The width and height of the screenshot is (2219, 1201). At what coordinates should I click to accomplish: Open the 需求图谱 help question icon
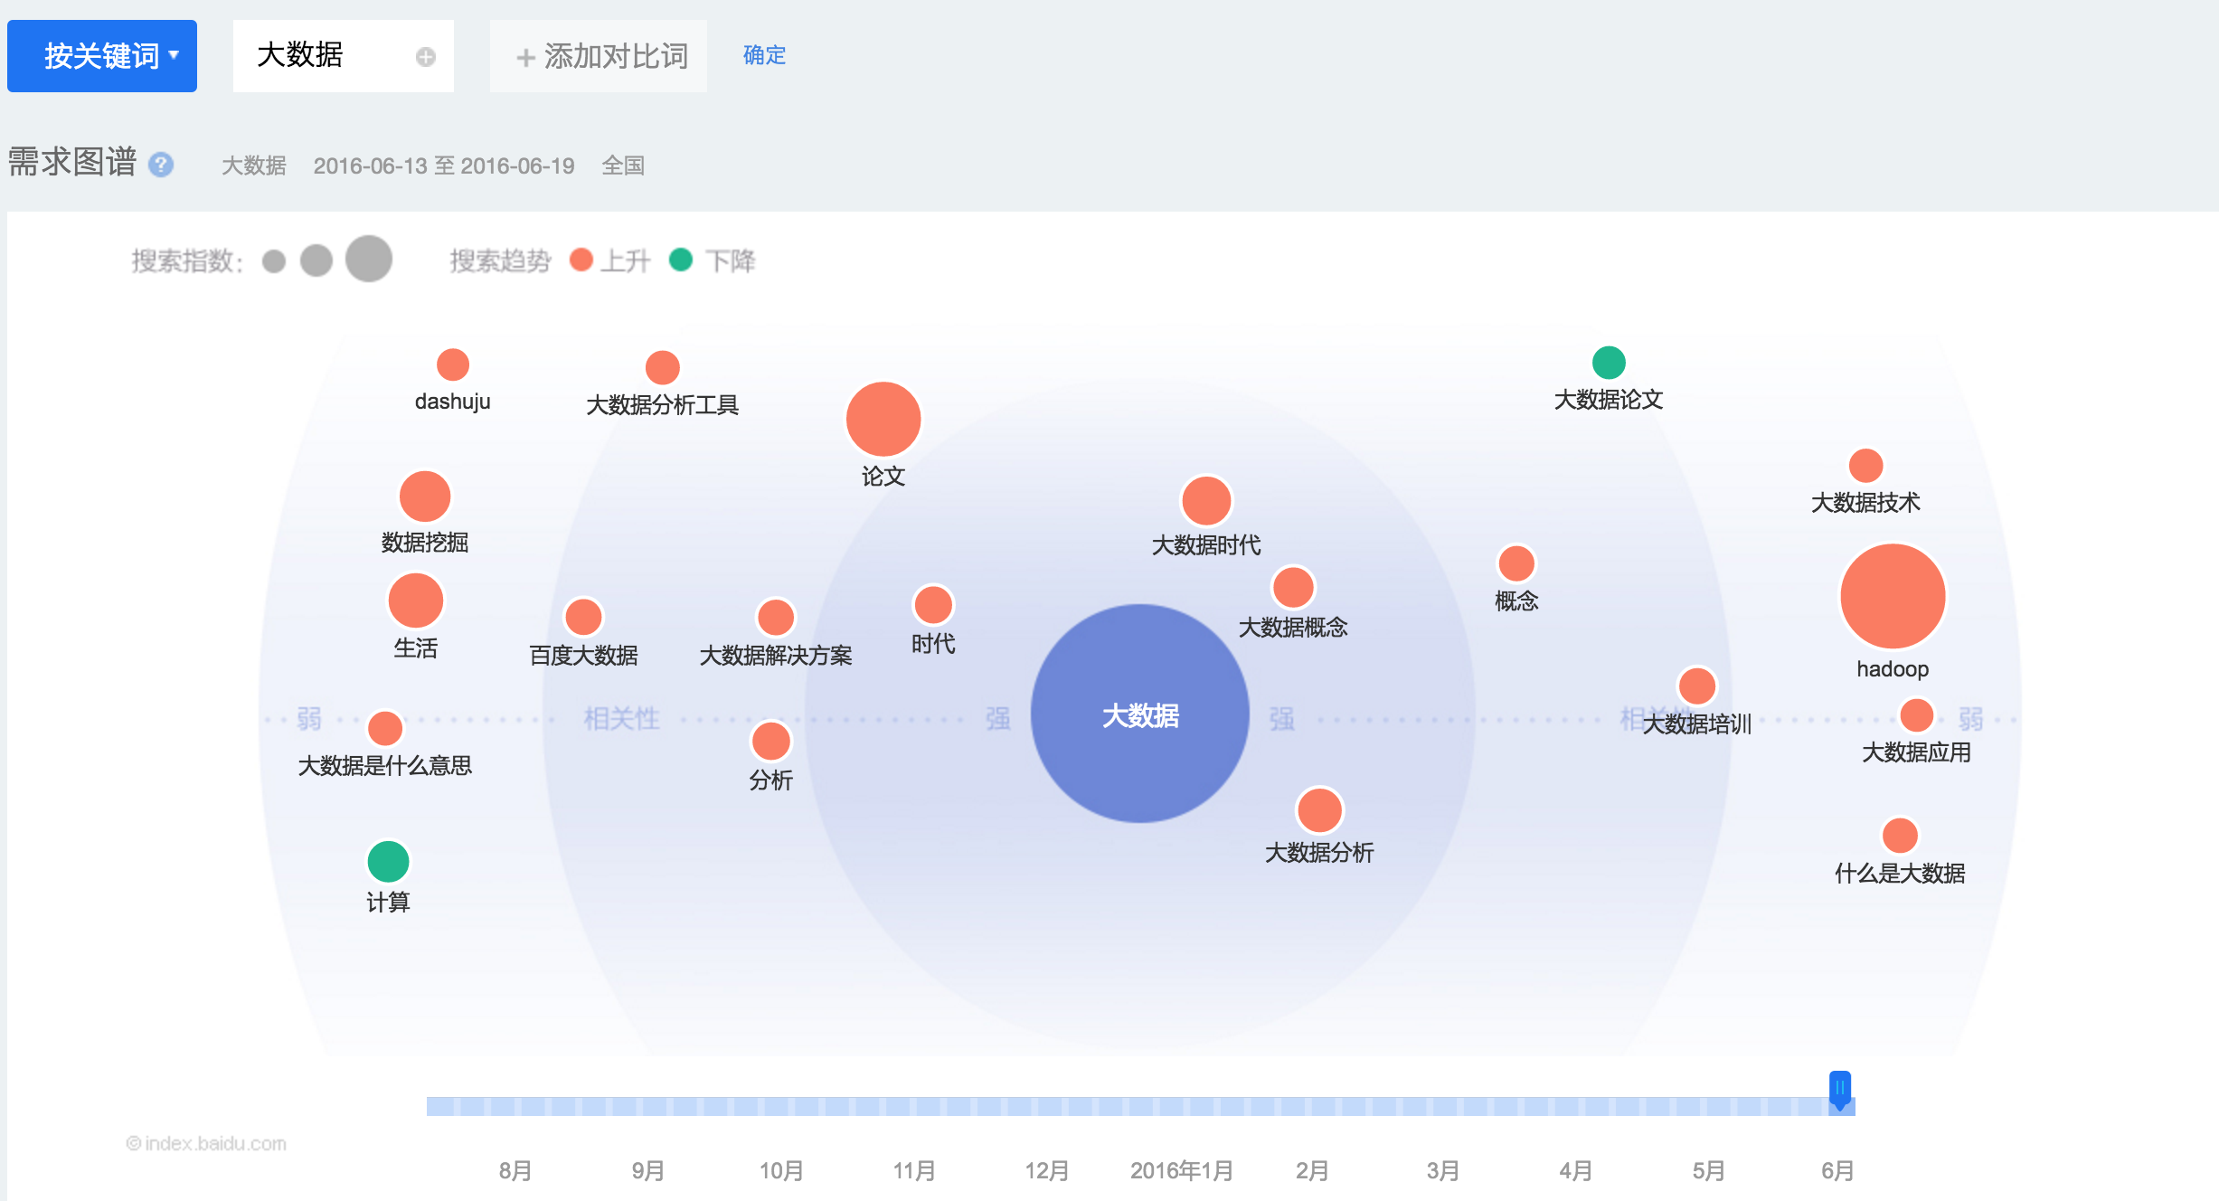pos(161,165)
